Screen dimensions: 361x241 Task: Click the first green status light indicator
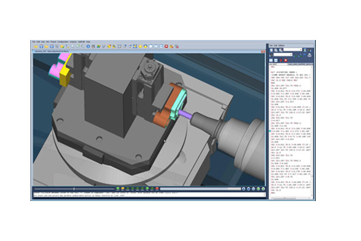pyautogui.click(x=118, y=188)
